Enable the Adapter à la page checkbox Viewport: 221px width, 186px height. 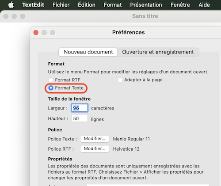(120, 80)
